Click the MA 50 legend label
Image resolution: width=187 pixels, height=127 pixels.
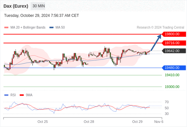click(60, 27)
